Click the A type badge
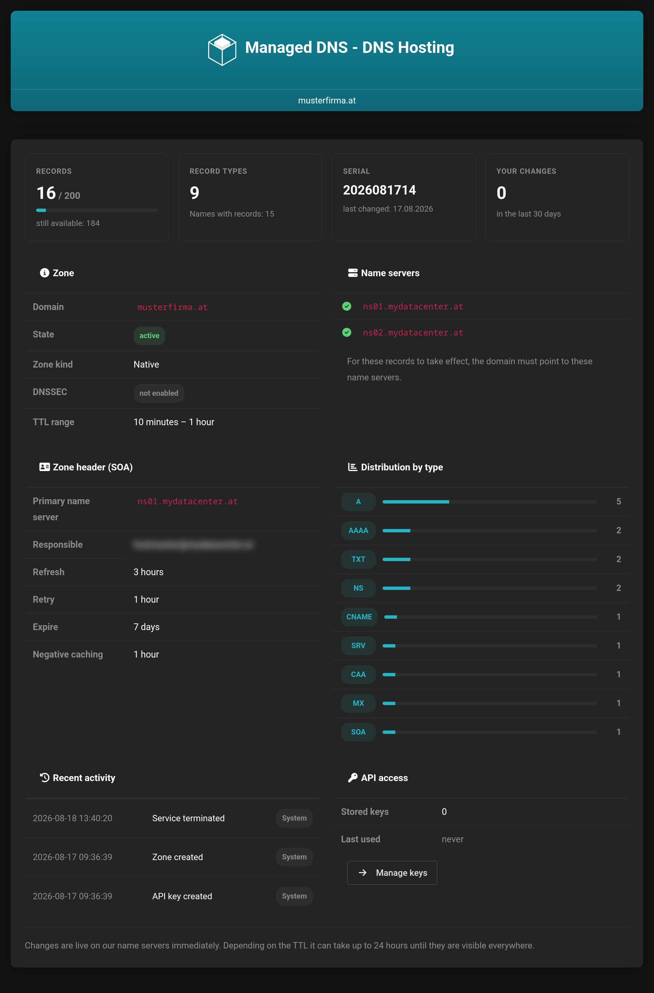 coord(358,502)
